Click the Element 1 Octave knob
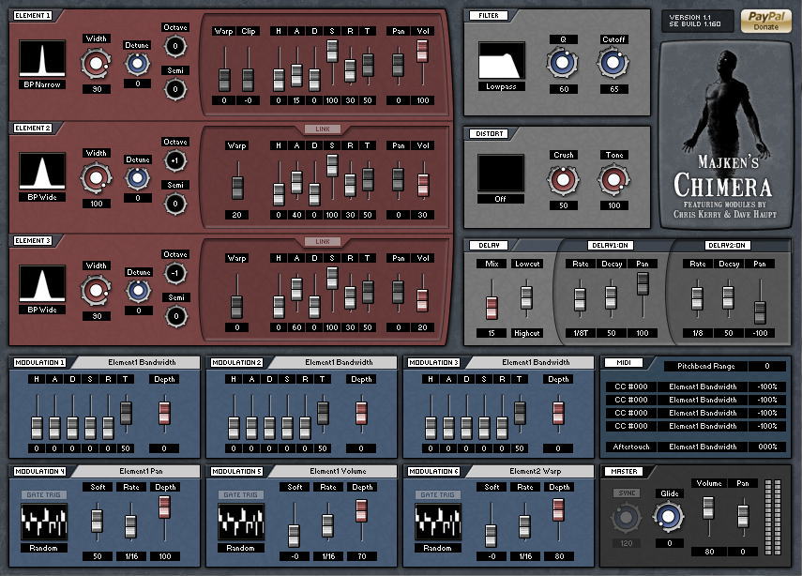 click(175, 46)
